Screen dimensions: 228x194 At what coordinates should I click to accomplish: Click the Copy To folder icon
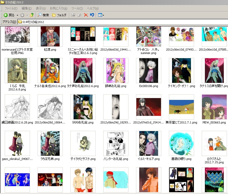pyautogui.click(x=80, y=15)
